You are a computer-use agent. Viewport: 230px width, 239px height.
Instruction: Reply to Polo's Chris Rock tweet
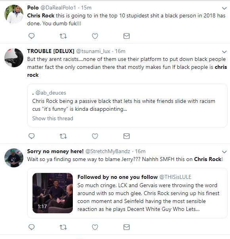point(32,36)
